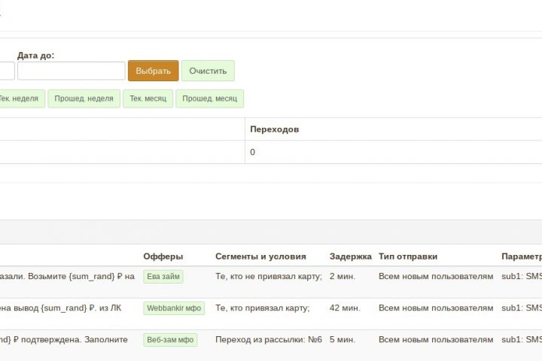Click the orange Выбрать button
The height and width of the screenshot is (361, 542).
coord(153,71)
